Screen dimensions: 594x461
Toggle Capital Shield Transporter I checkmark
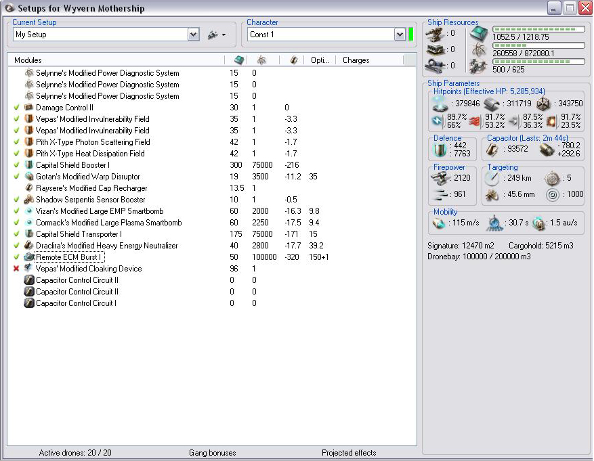(16, 234)
